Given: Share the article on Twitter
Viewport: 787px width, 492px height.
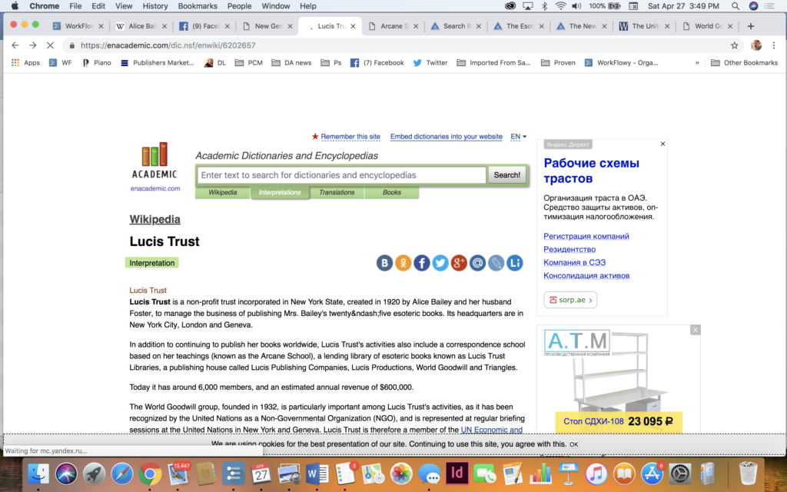Looking at the screenshot, I should (x=440, y=263).
